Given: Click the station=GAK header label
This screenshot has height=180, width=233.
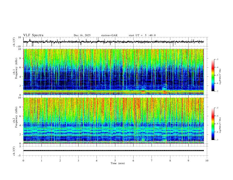Looking at the screenshot, I should click(x=109, y=35).
